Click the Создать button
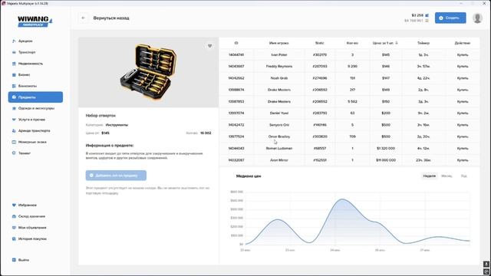Screen dimensions: 491x276 click(450, 18)
